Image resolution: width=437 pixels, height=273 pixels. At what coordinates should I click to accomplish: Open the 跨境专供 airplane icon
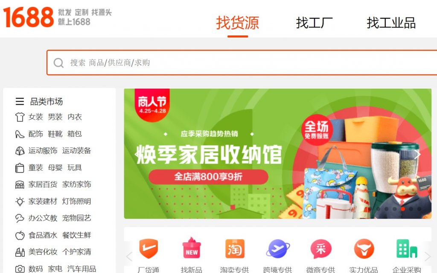277,249
